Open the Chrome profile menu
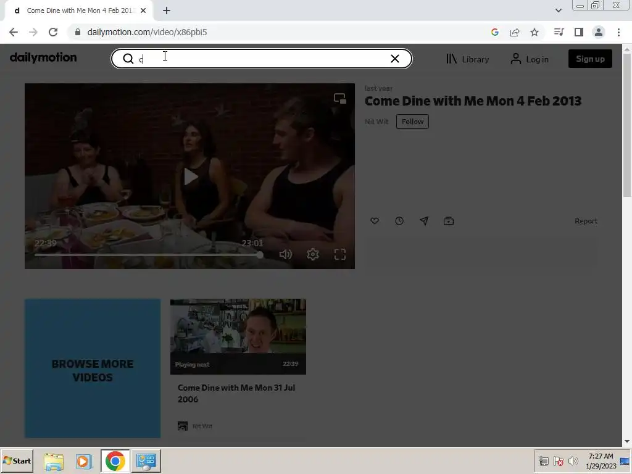The height and width of the screenshot is (474, 632). 599,32
